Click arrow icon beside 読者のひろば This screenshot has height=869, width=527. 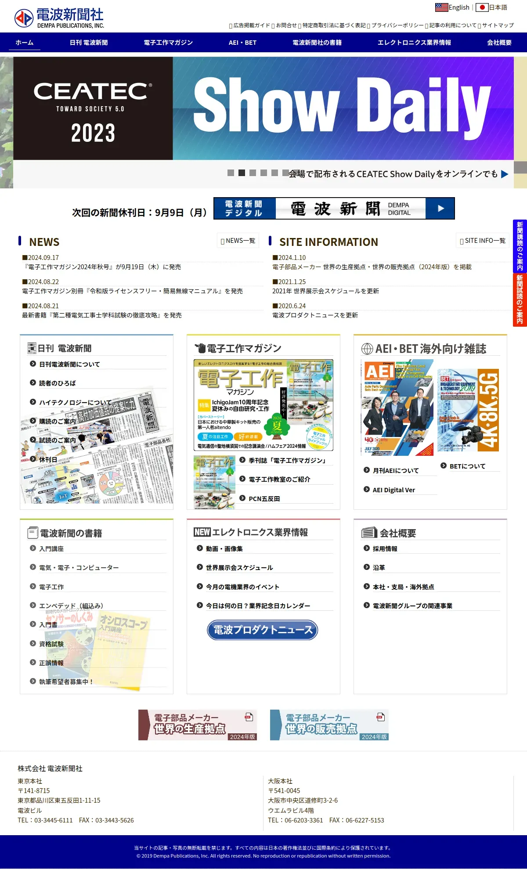[x=33, y=382]
